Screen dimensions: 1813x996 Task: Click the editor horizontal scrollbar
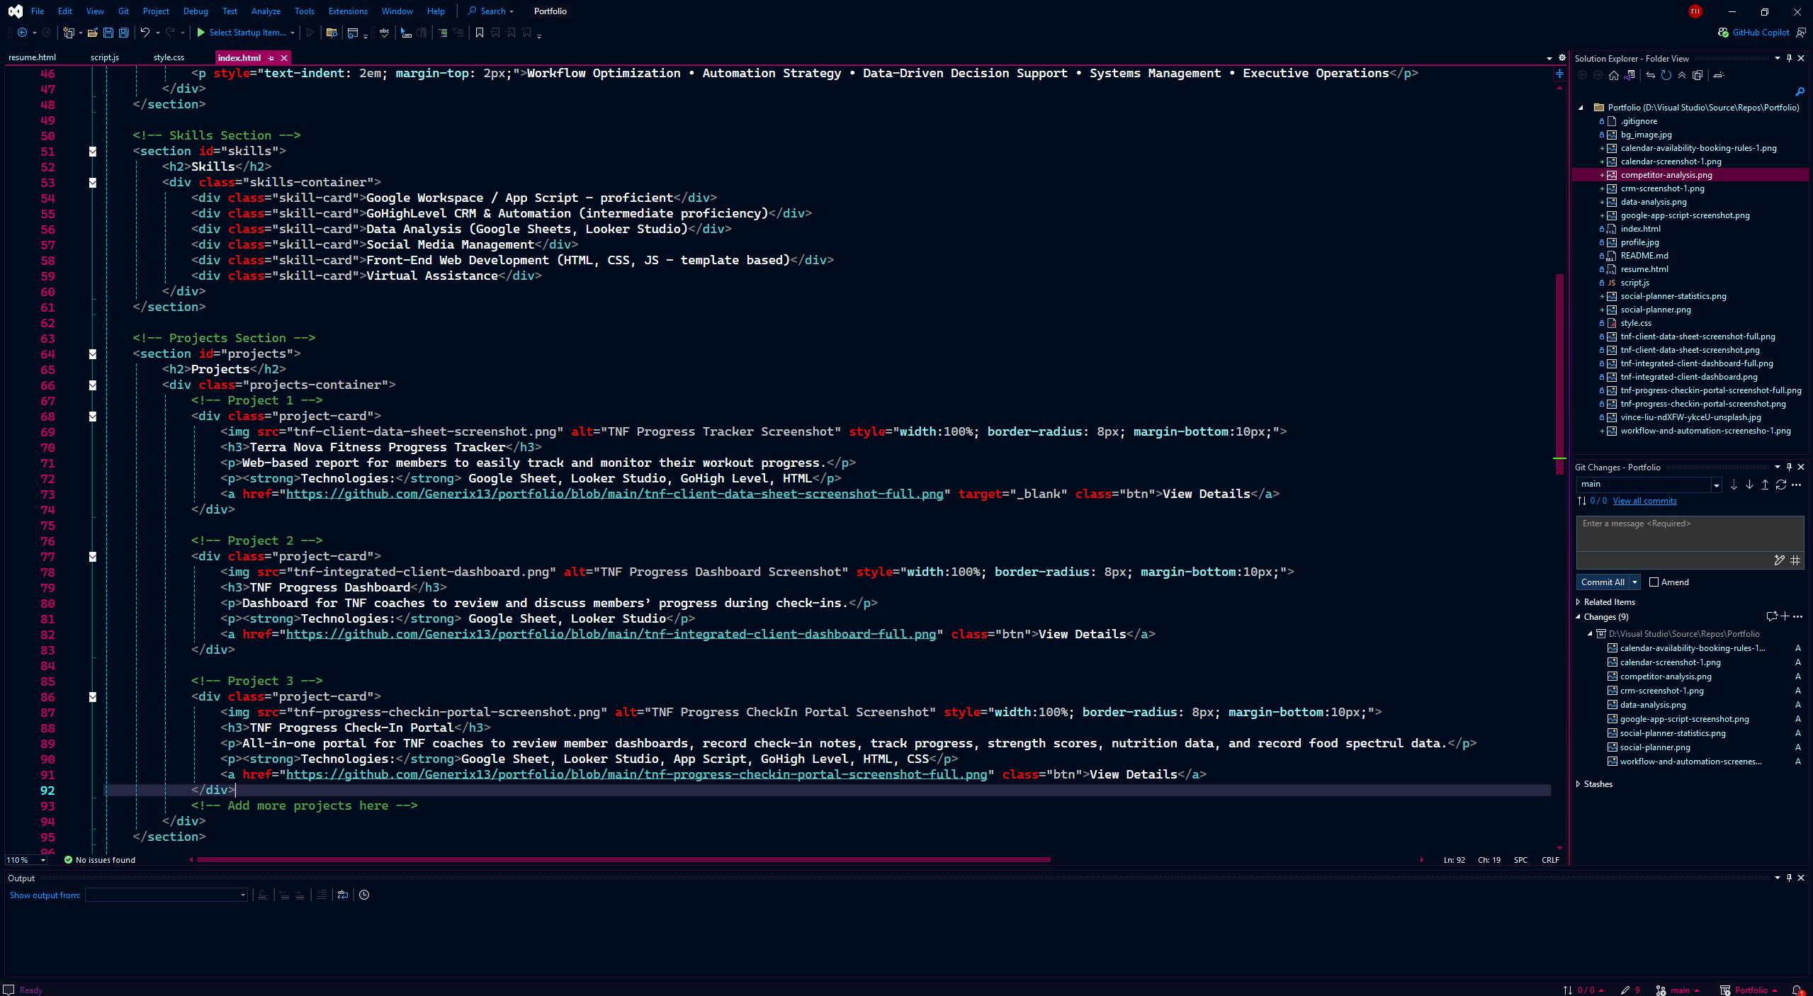click(623, 860)
